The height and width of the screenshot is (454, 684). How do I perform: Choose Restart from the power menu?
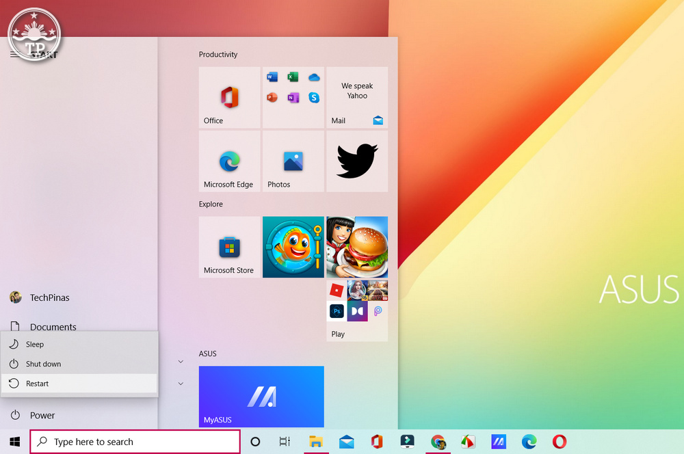(x=79, y=384)
